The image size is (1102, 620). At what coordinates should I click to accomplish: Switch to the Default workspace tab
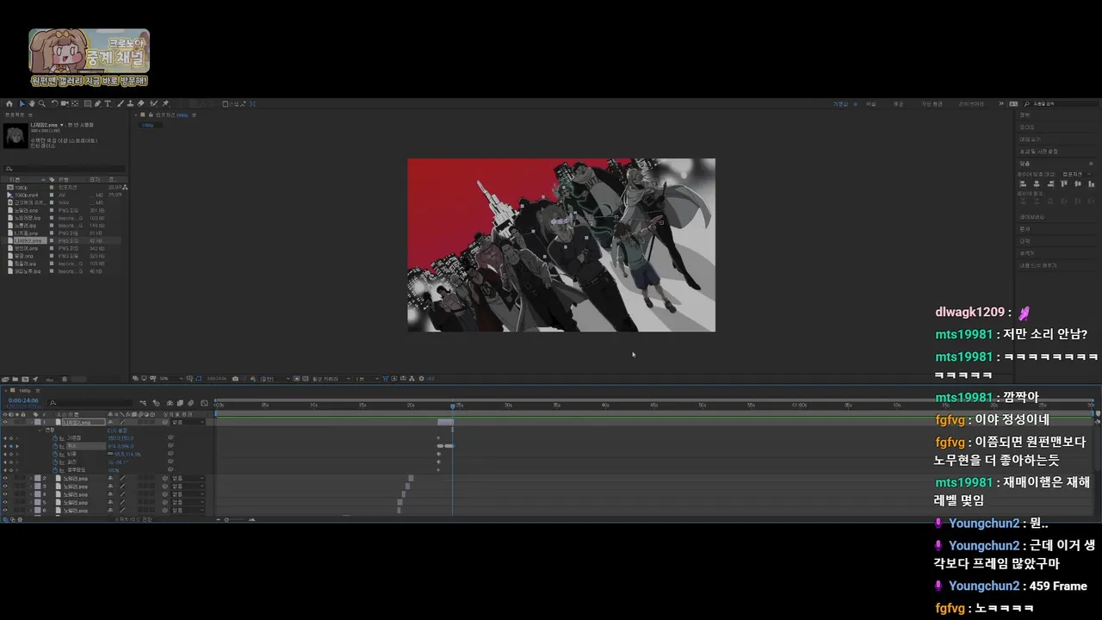(x=840, y=104)
